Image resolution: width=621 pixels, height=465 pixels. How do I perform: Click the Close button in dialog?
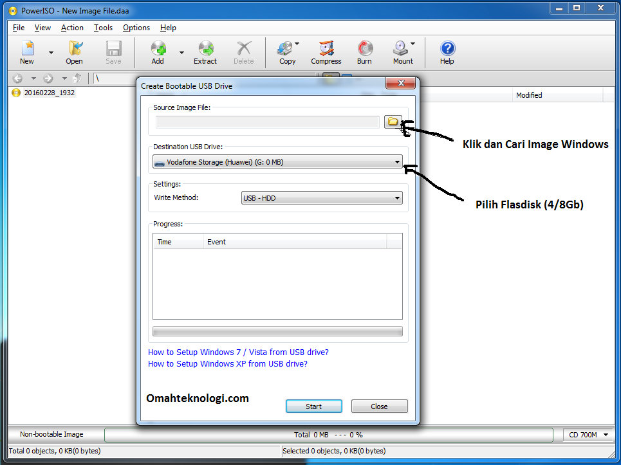379,406
